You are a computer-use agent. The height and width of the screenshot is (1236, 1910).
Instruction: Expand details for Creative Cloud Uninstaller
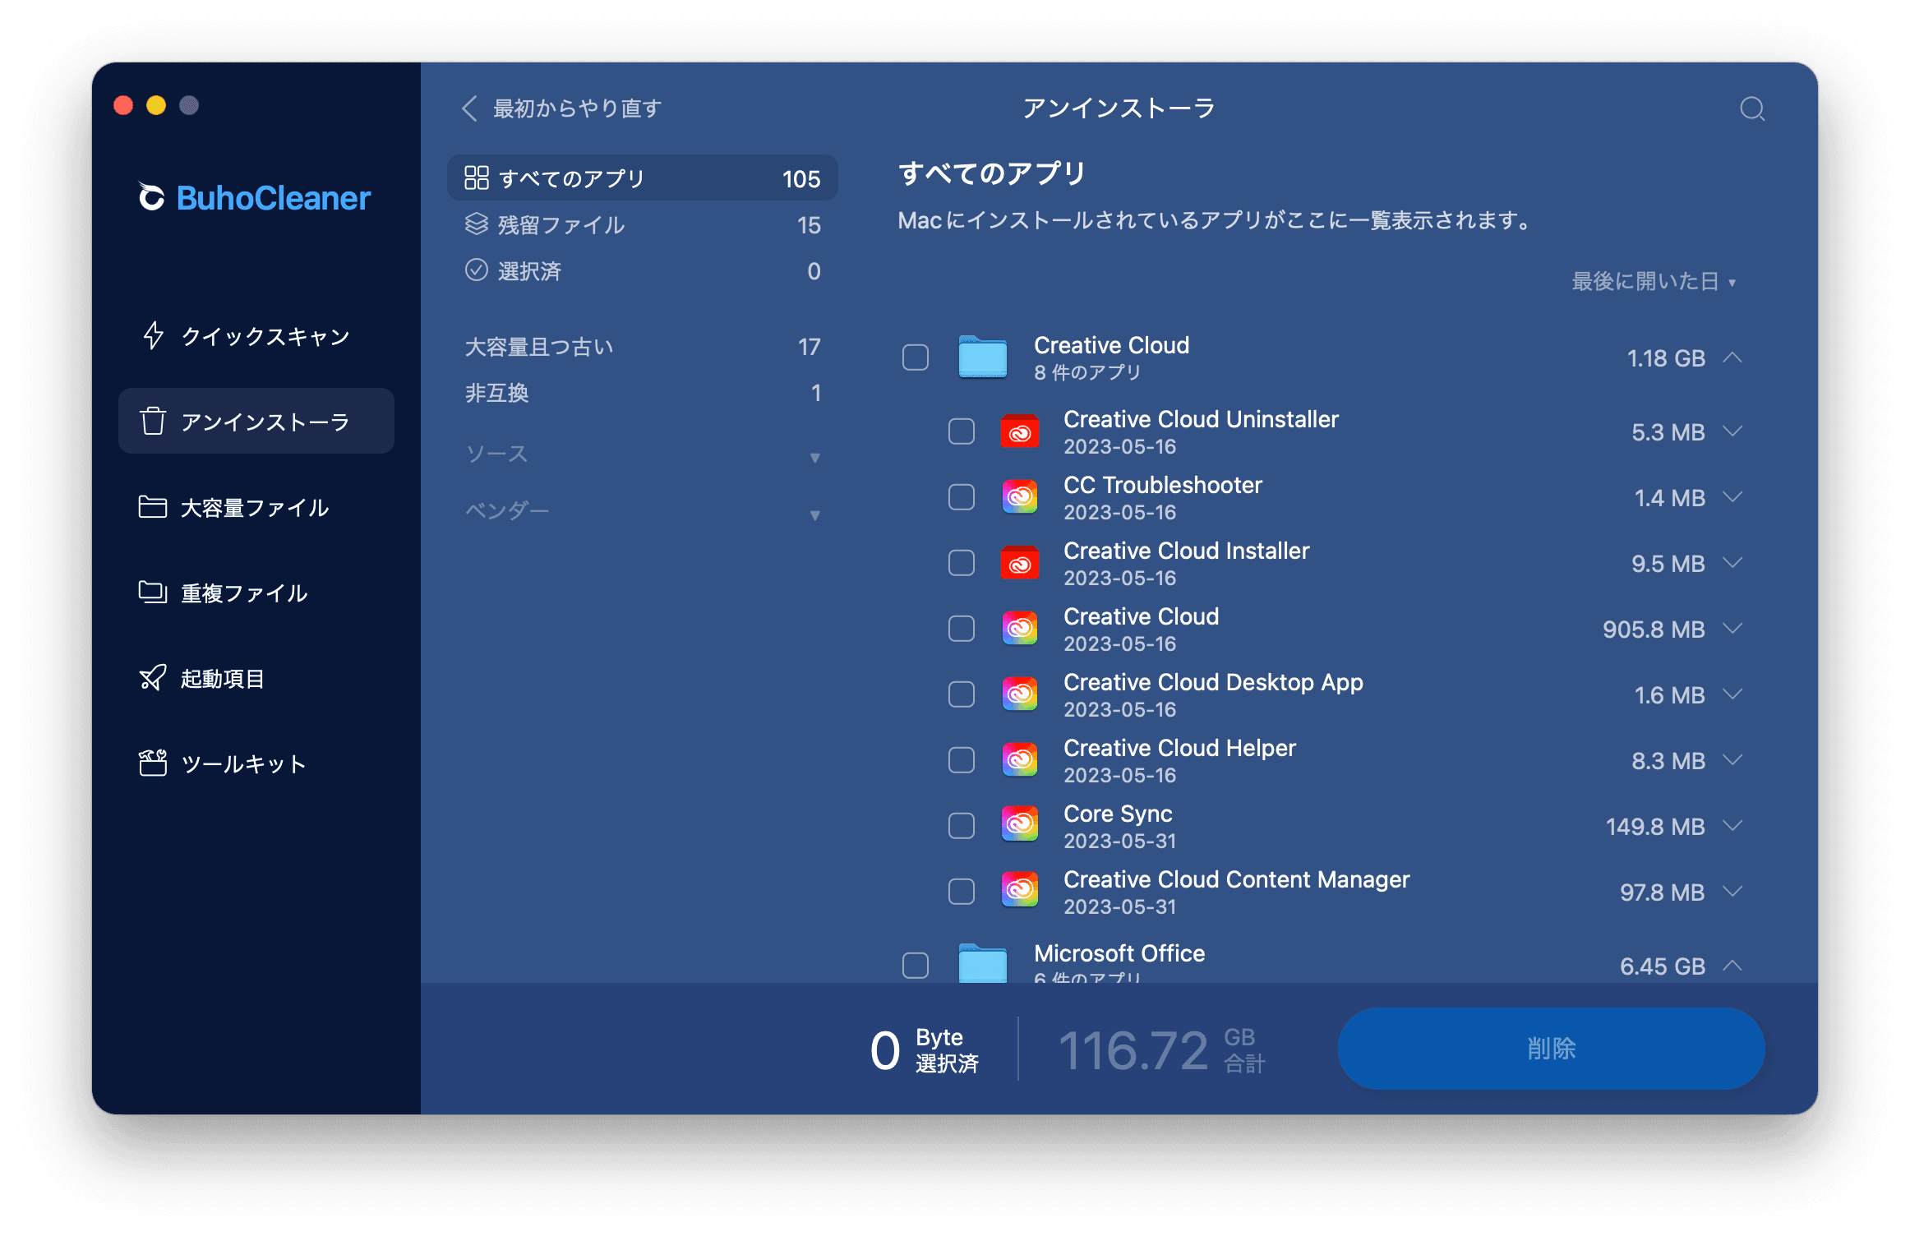1734,431
